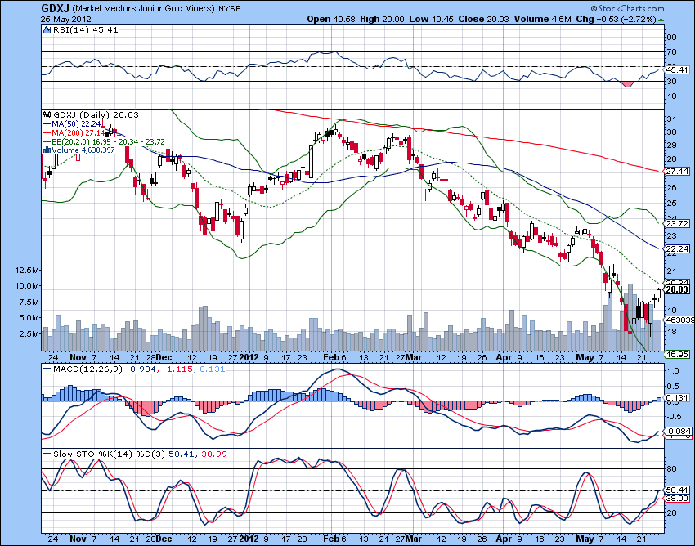This screenshot has height=546, width=695.
Task: Click the NYSE exchange label
Action: [x=230, y=8]
